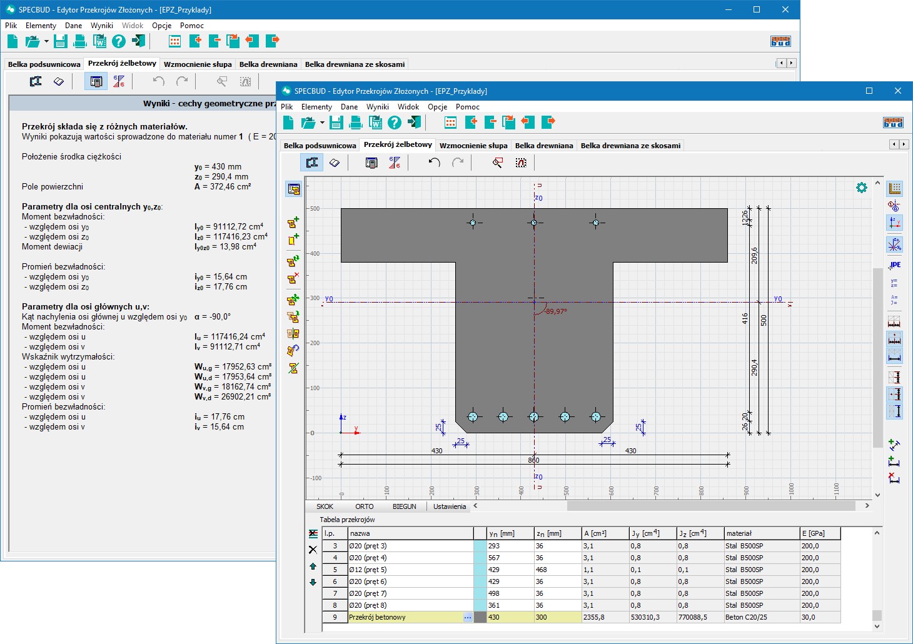913x644 pixels.
Task: Click the Undo arrow in front window
Action: point(434,163)
